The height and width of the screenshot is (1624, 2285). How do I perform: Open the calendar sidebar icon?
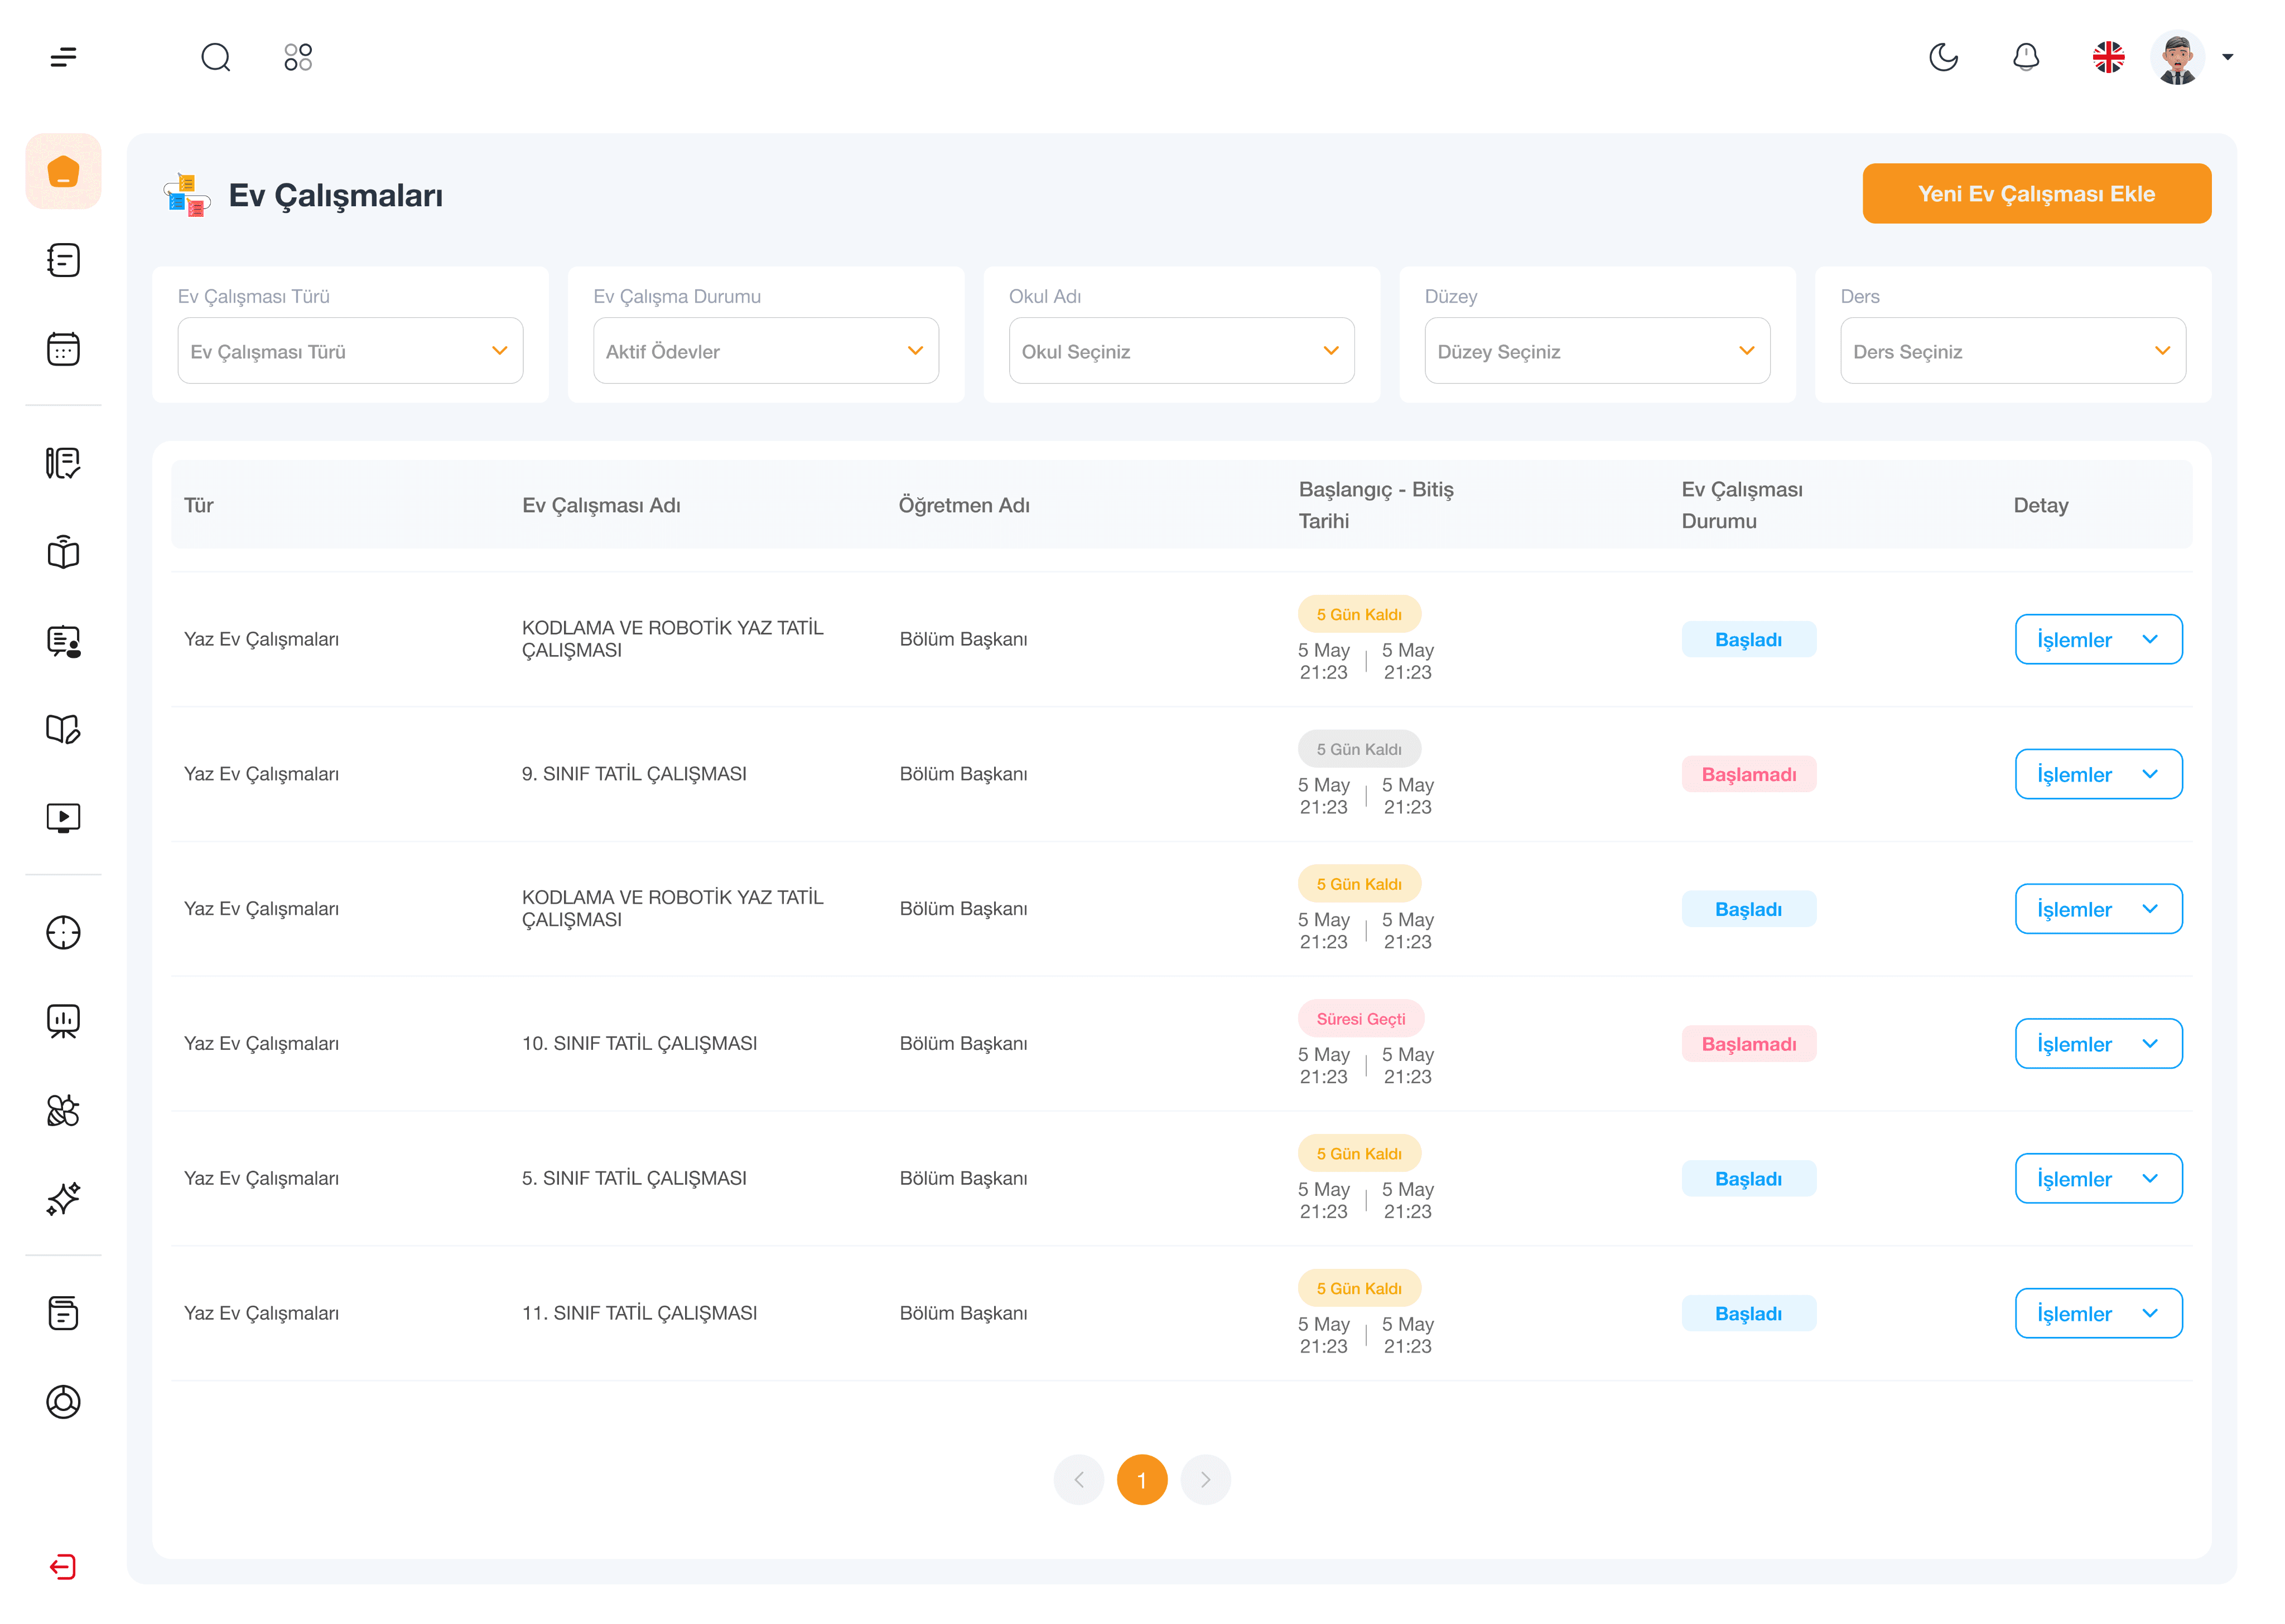pyautogui.click(x=63, y=349)
